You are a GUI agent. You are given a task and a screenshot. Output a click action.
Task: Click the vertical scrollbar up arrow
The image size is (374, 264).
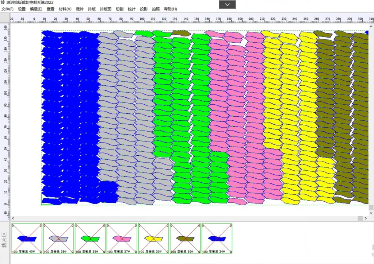click(x=371, y=26)
